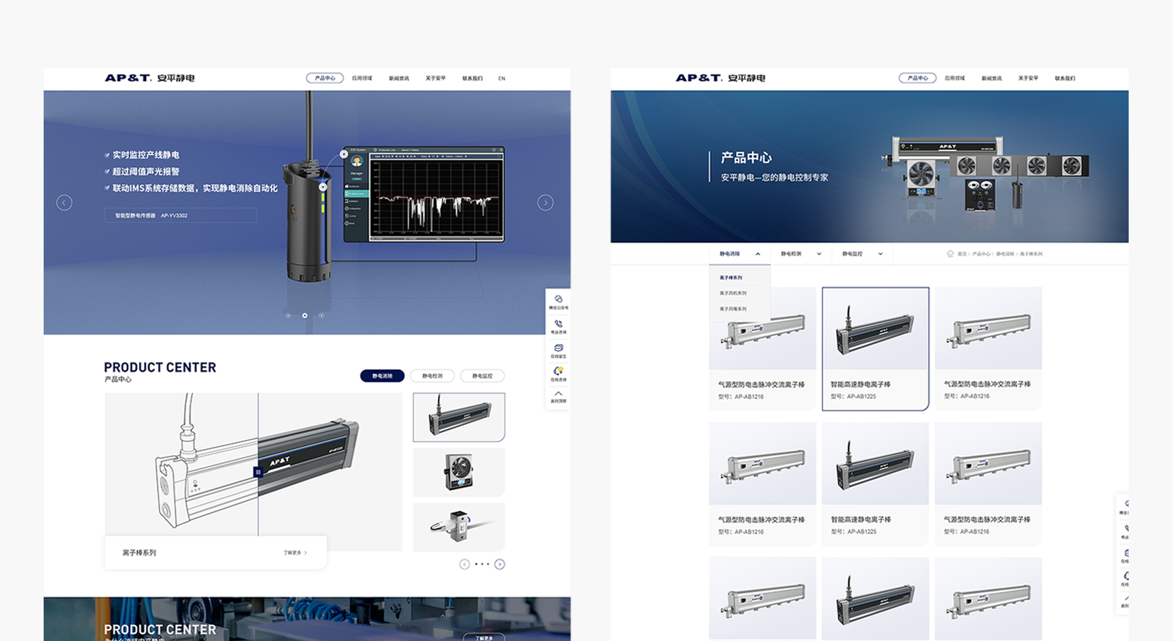
Task: Click 首页 in the breadcrumb
Action: coord(962,254)
